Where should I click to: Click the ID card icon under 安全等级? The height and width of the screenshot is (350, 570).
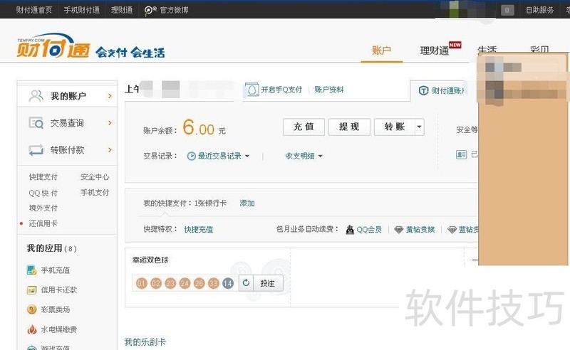461,155
